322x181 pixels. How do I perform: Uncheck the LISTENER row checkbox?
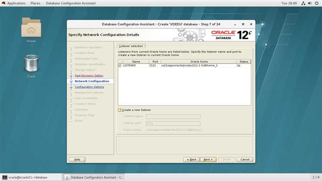tap(120, 66)
